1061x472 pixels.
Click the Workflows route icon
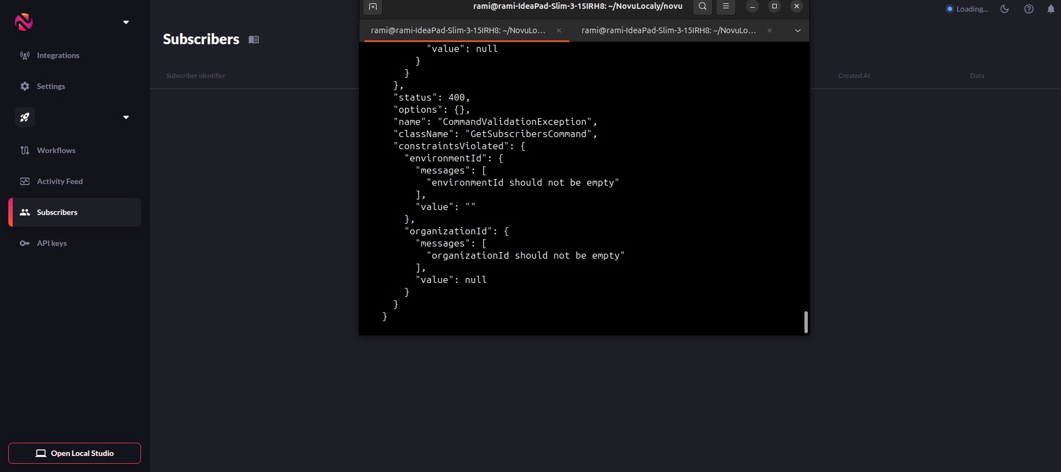tap(25, 150)
